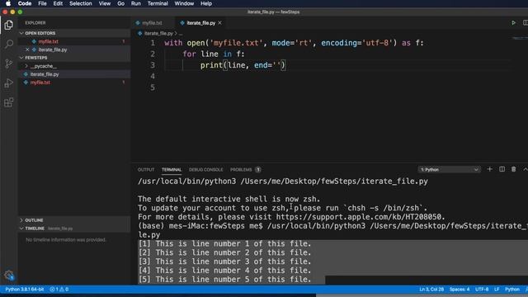Maximize the panel with chevron up

526,169
